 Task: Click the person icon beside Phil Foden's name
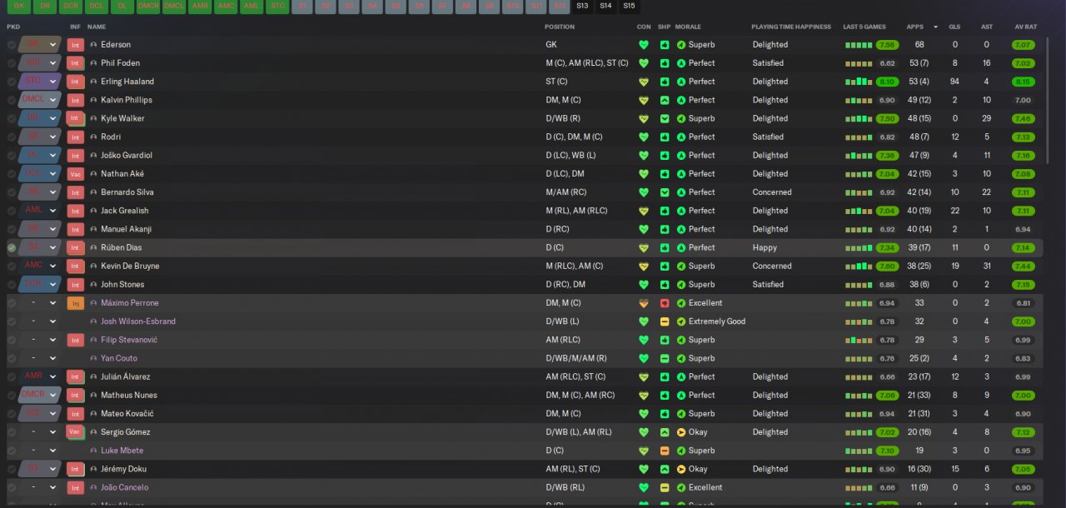point(93,63)
